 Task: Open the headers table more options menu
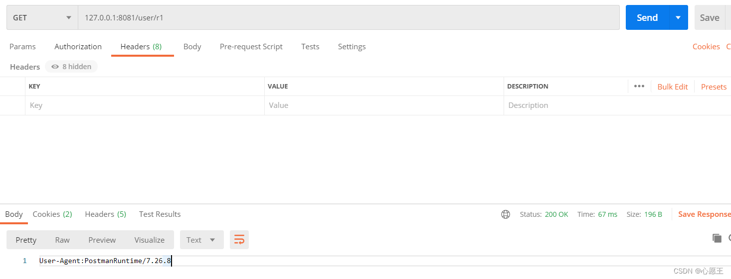[639, 86]
